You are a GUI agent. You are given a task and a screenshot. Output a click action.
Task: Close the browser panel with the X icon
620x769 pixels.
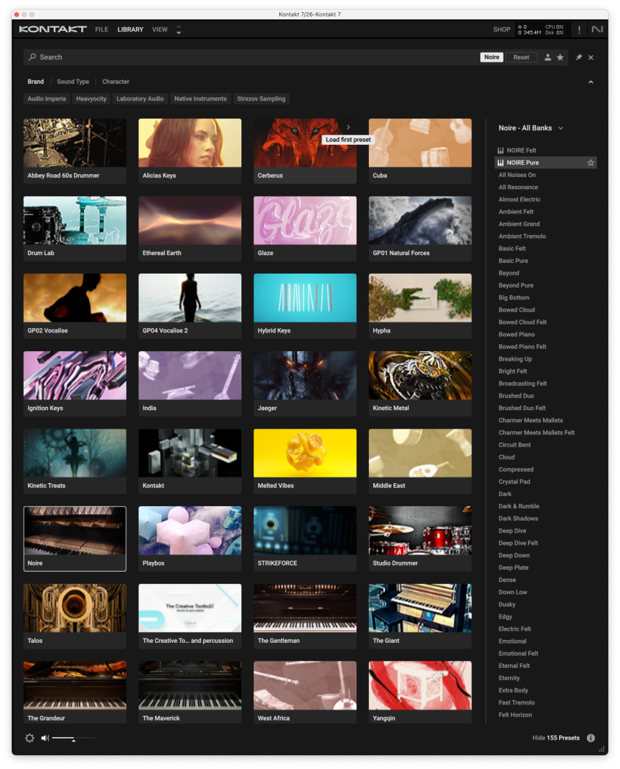pyautogui.click(x=591, y=58)
